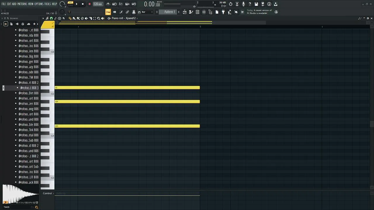Click the microphone recording icon

243,4
